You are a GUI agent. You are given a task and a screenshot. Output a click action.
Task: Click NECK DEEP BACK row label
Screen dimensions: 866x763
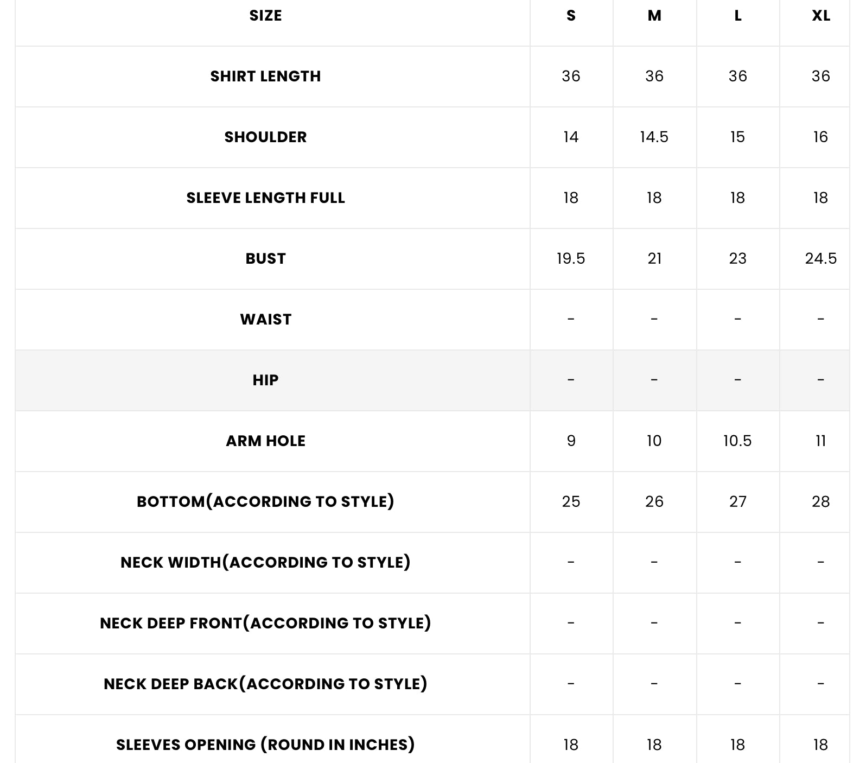pos(265,684)
